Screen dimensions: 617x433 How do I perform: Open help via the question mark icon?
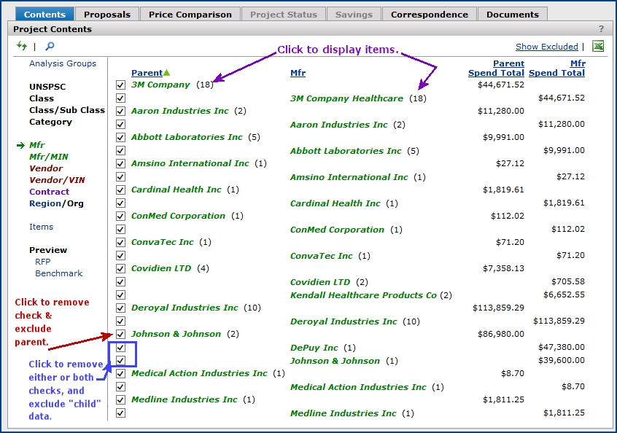click(601, 29)
